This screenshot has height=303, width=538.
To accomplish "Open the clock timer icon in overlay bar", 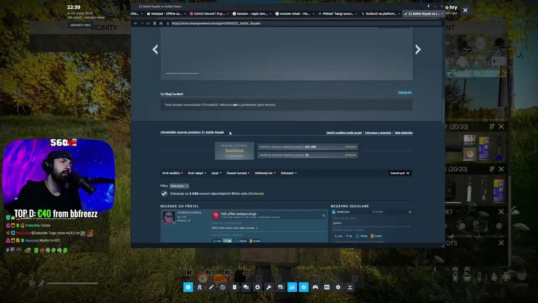I will coord(223,287).
